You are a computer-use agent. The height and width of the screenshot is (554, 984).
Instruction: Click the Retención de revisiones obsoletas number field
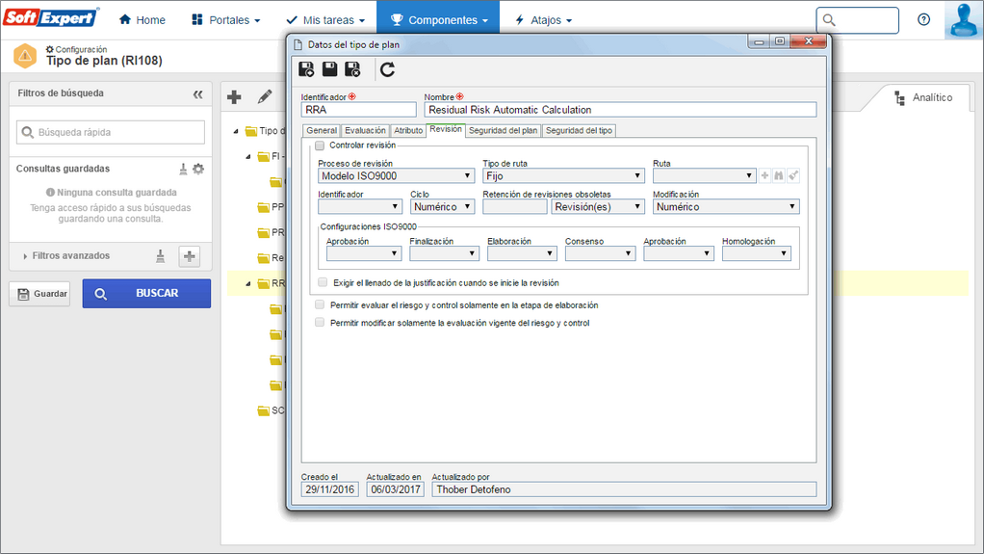tap(515, 206)
